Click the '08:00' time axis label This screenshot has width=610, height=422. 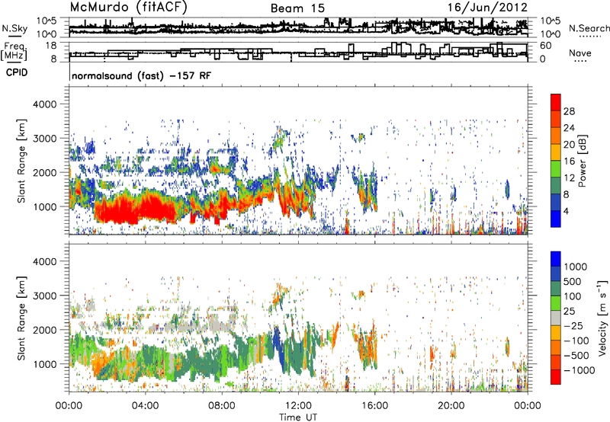(x=222, y=406)
